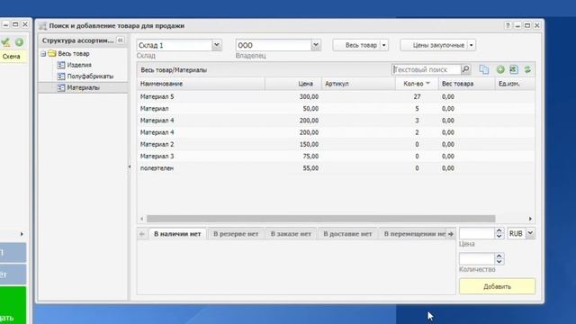Image resolution: width=576 pixels, height=324 pixels.
Task: Select the полеэтелен row
Action: tap(336, 168)
